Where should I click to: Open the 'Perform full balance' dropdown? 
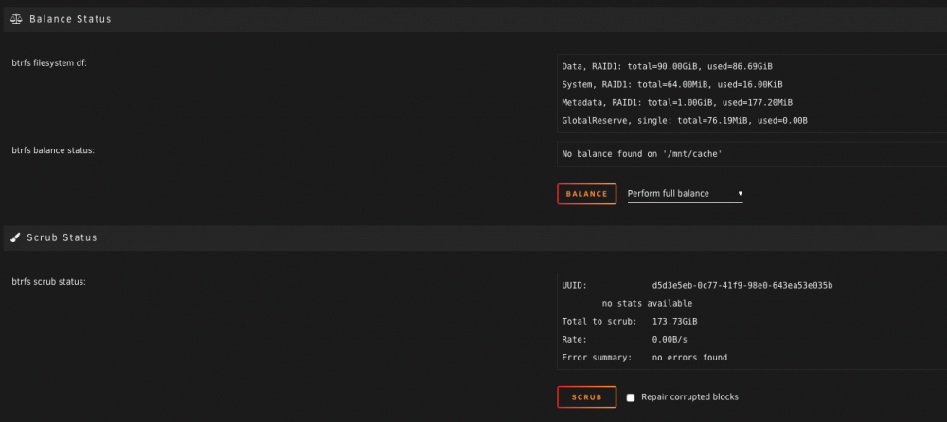coord(685,194)
